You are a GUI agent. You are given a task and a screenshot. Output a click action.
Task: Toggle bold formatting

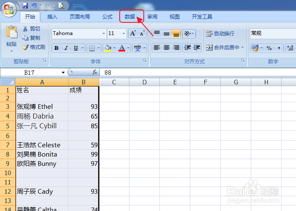click(x=56, y=48)
